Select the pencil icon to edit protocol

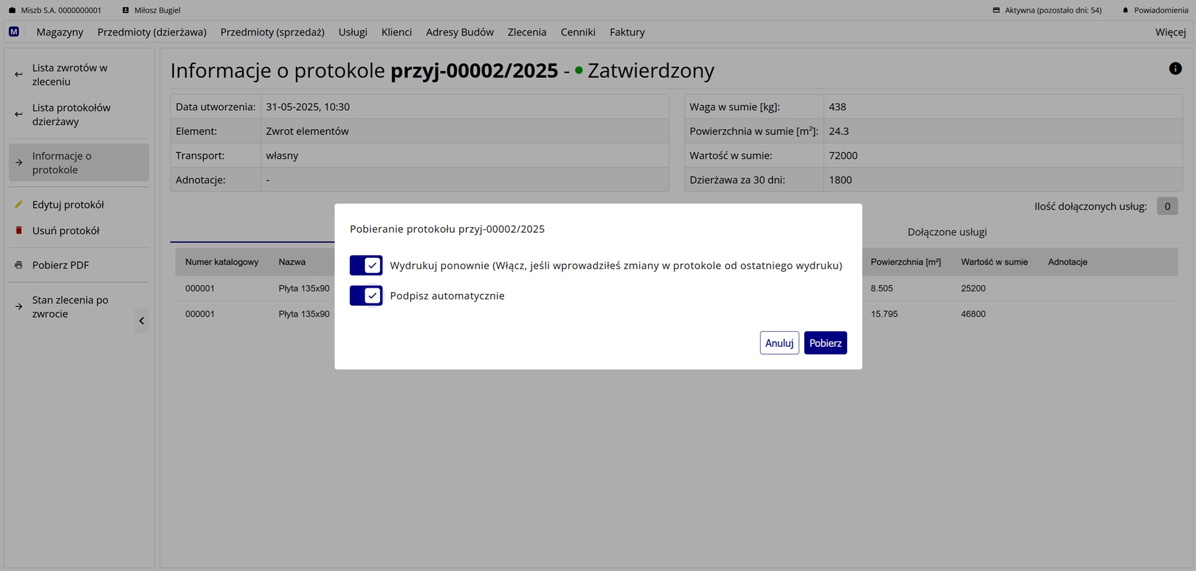coord(18,204)
